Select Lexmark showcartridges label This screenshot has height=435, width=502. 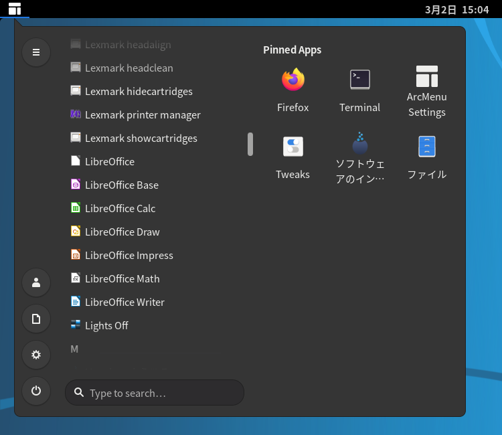[x=141, y=139]
